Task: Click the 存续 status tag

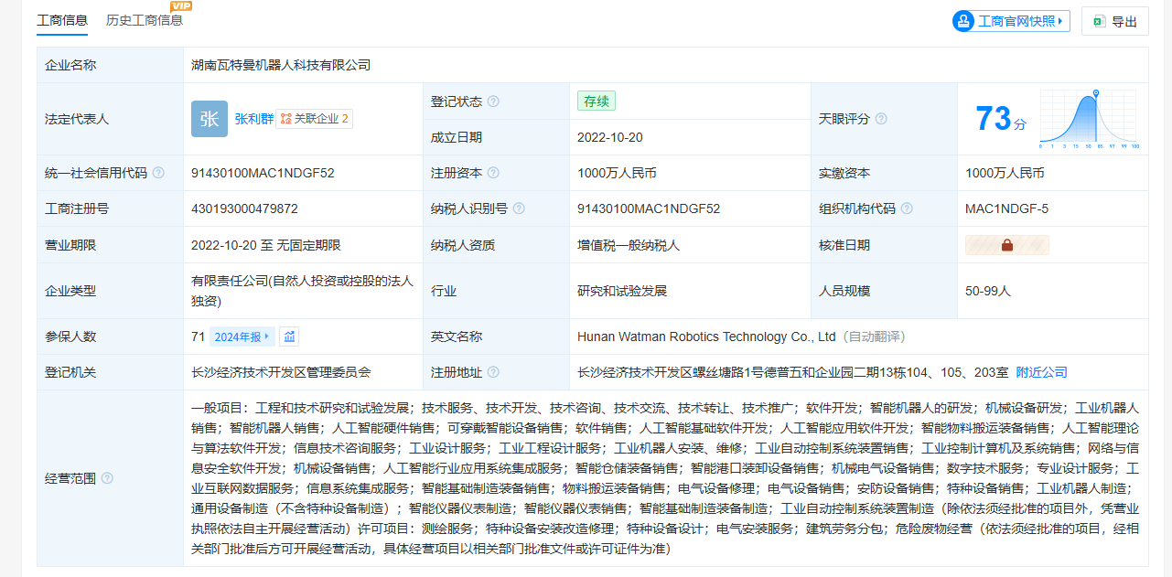Action: [597, 102]
